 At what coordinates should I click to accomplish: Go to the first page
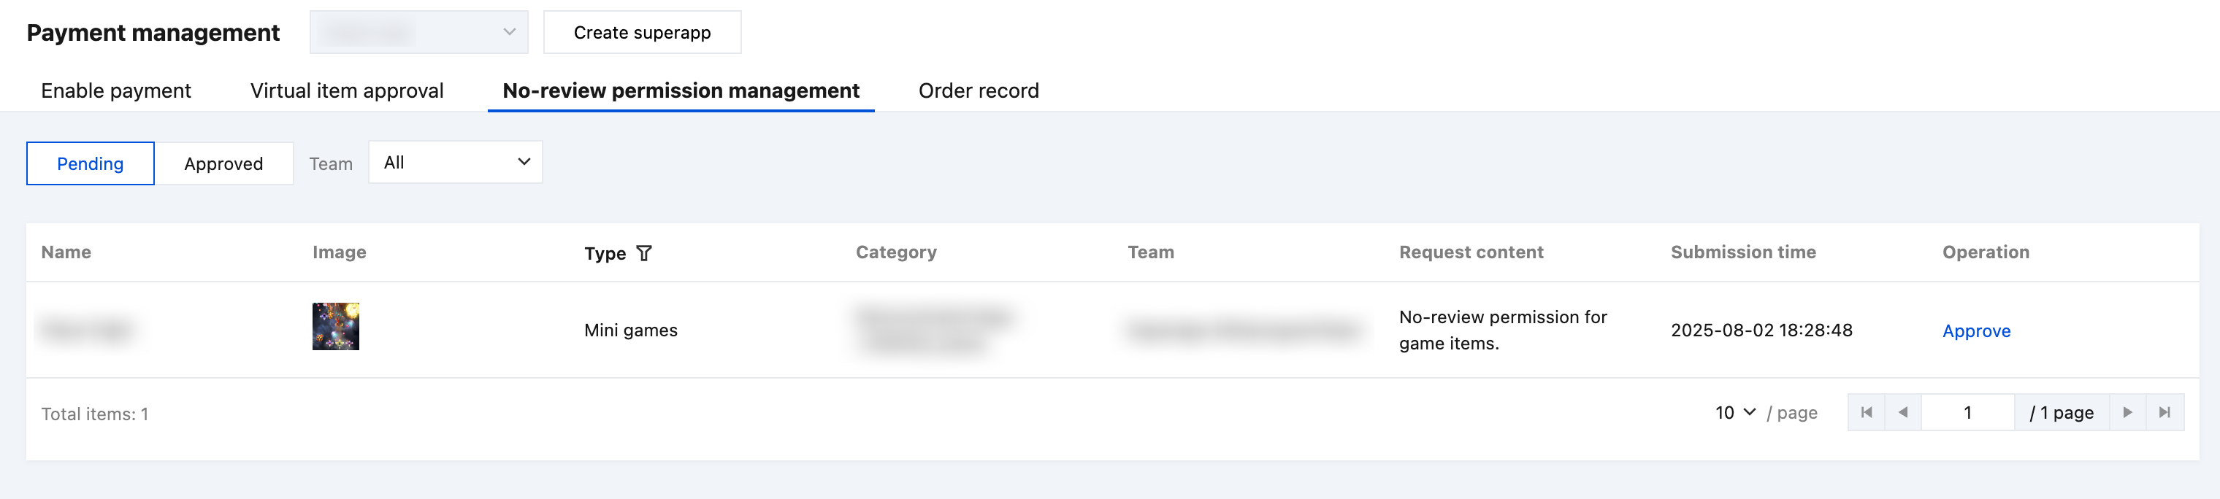click(1866, 412)
